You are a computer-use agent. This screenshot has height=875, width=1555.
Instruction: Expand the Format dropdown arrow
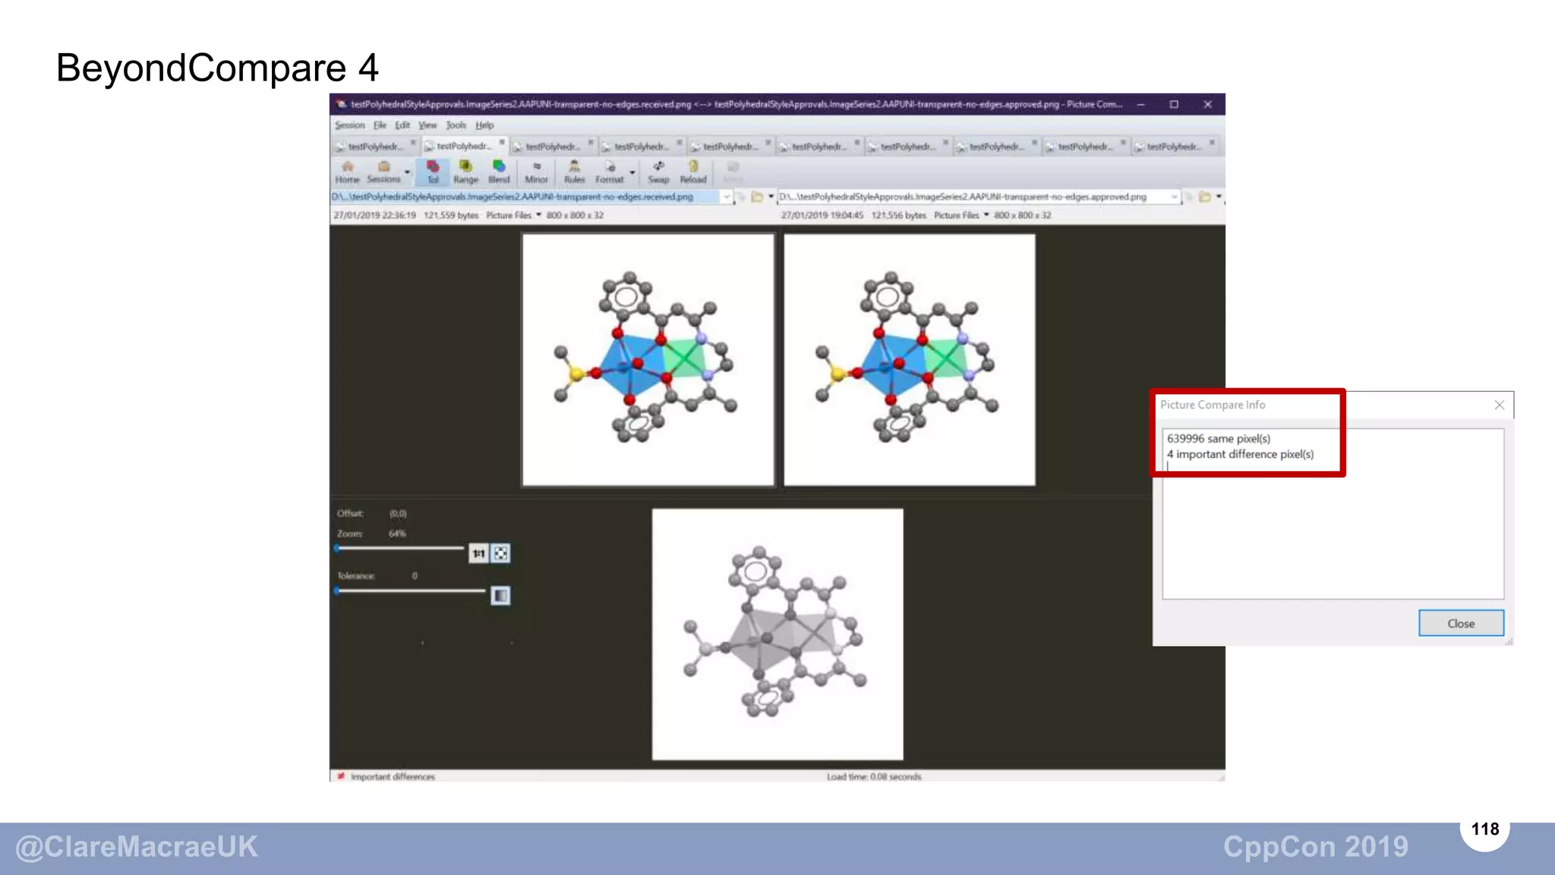(632, 173)
